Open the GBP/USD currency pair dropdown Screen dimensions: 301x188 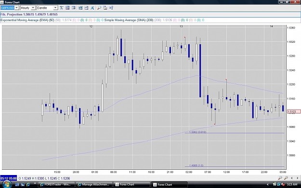click(17, 8)
